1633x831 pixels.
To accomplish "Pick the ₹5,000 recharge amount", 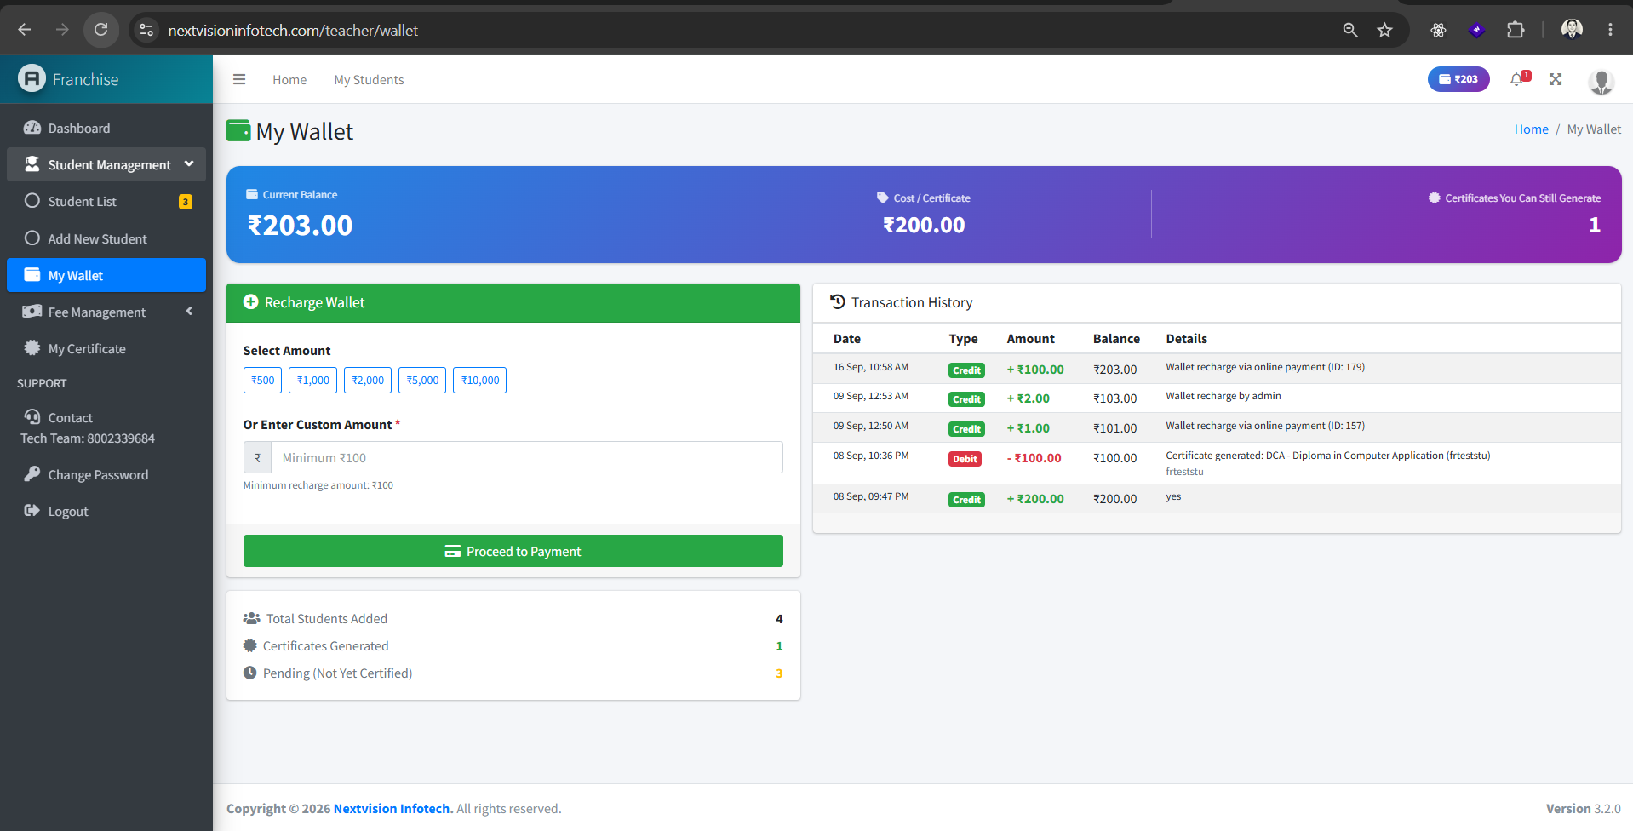I will (422, 381).
